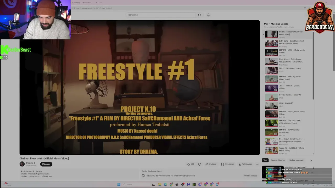Open Windows Start menu

[119, 185]
